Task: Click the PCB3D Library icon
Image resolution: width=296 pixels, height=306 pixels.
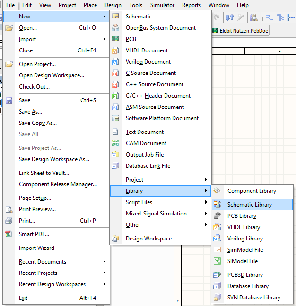Action: point(218,275)
